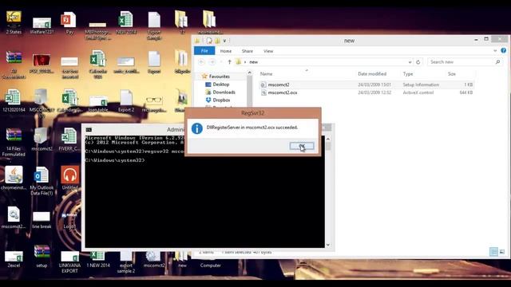Click the navigation pane scroll up arrow
511x287 pixels.
(x=250, y=73)
